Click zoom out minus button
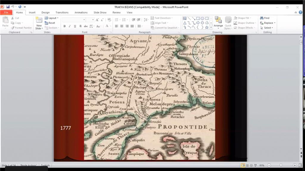The width and height of the screenshot is (305, 171). point(269,165)
